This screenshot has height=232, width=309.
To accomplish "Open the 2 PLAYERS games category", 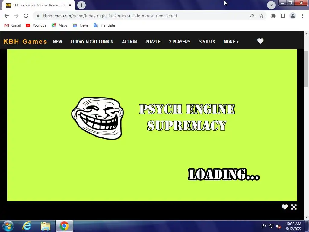I will [180, 42].
